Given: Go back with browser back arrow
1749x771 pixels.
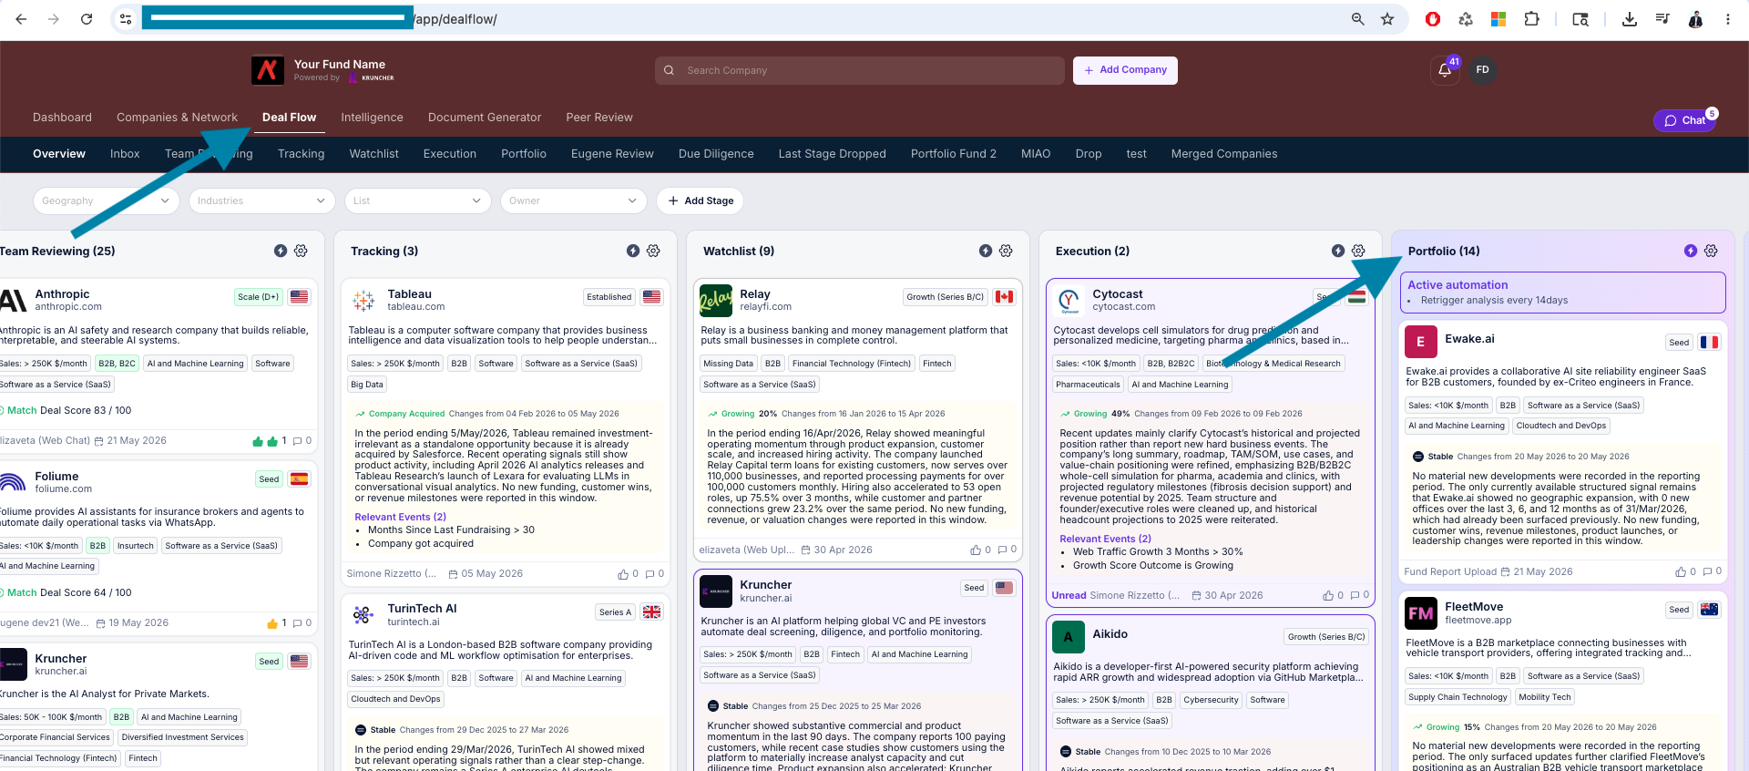Looking at the screenshot, I should point(21,19).
